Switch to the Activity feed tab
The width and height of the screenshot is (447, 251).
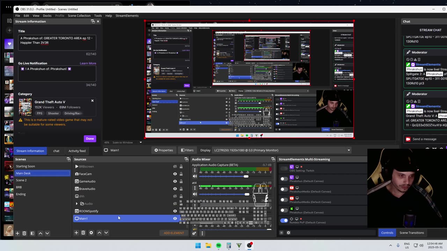click(77, 151)
